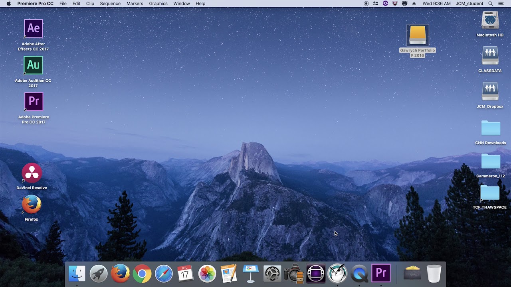Open the owl icon app in the Dock

pyautogui.click(x=337, y=273)
